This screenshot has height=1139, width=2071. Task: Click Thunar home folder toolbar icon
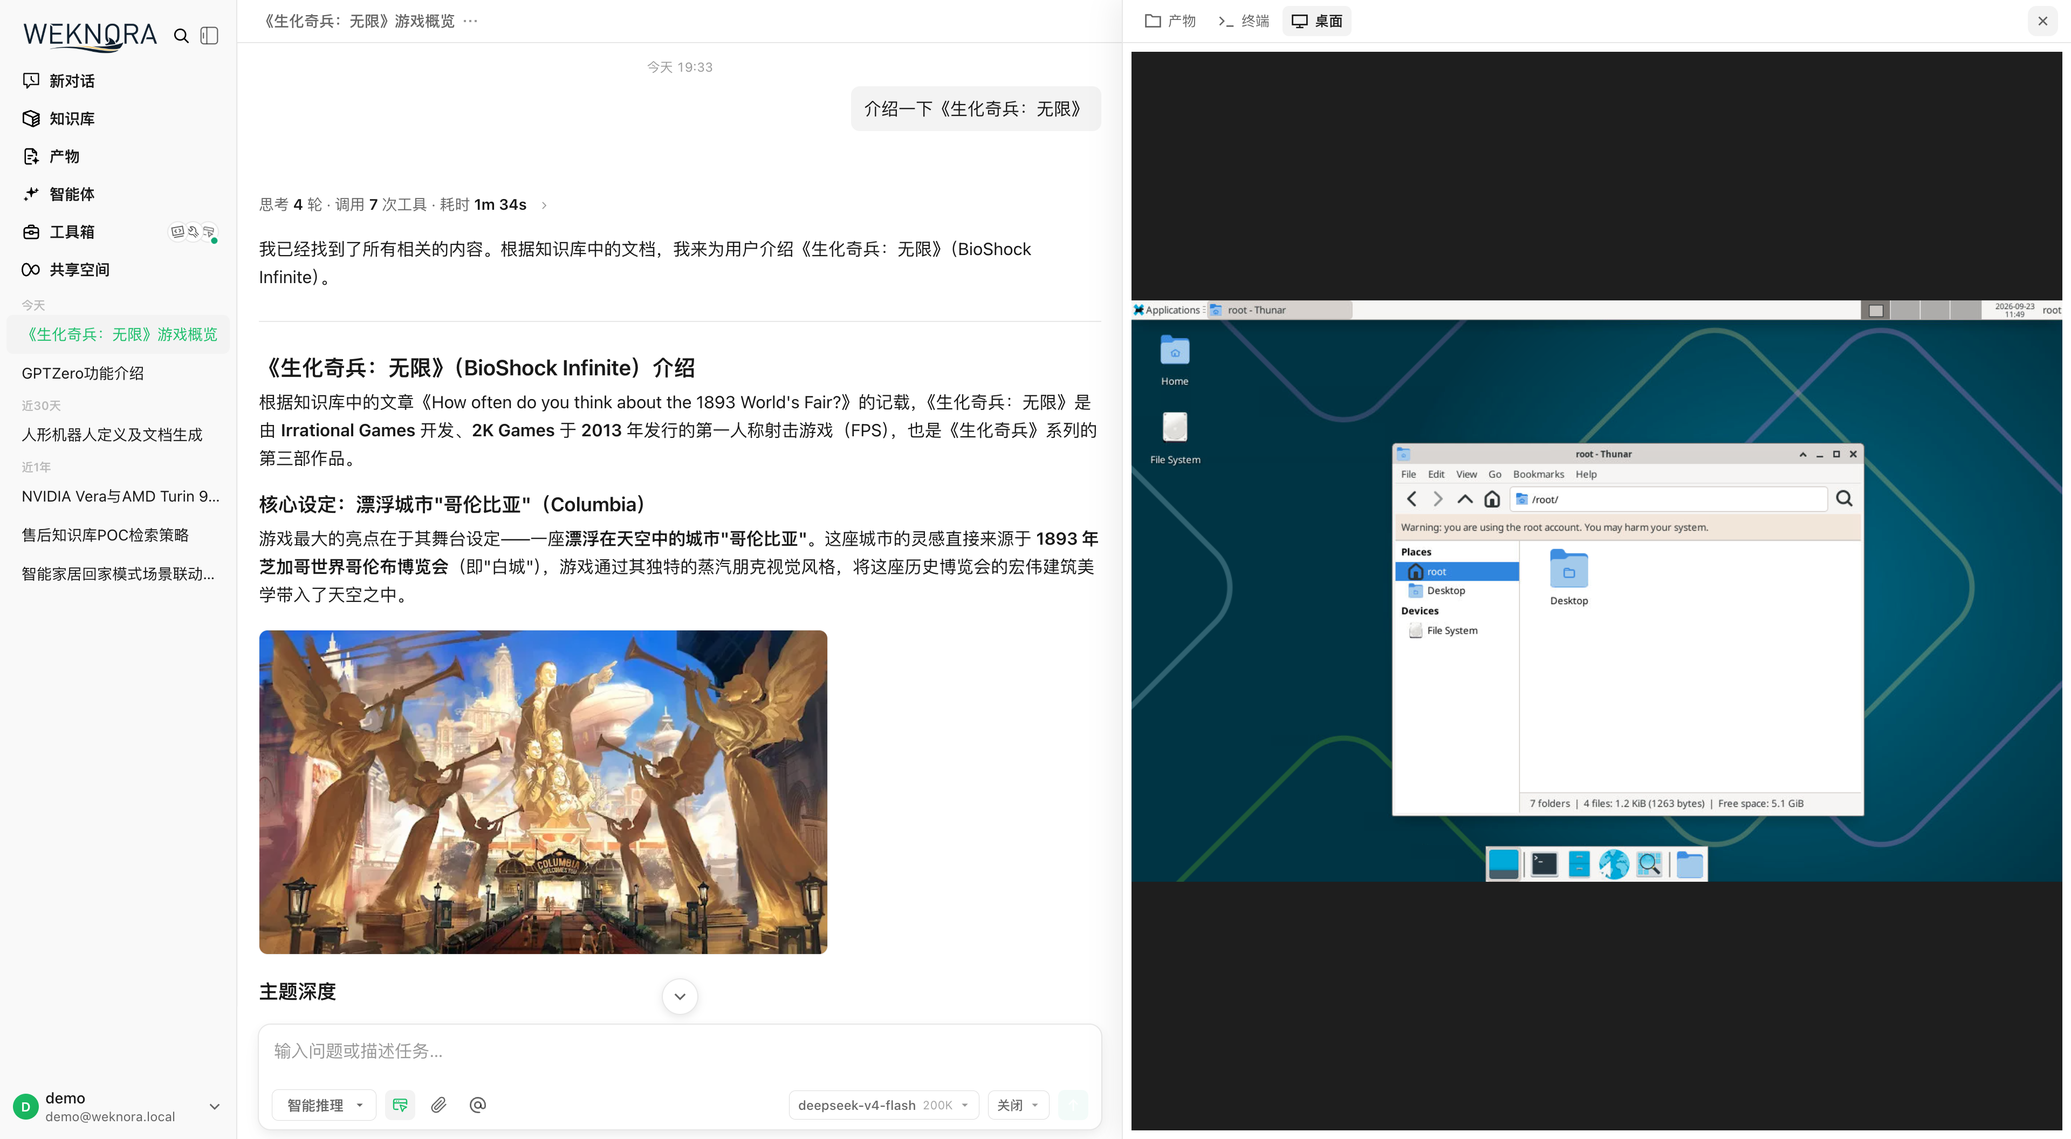[x=1492, y=499]
